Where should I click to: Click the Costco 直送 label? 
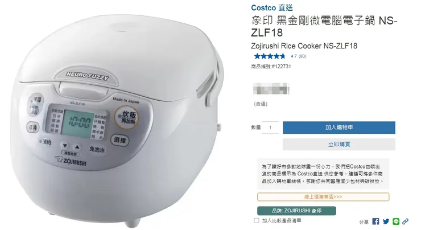[x=272, y=8]
